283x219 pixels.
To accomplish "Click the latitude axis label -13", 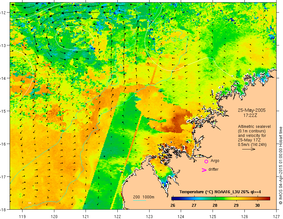I will [3, 45].
